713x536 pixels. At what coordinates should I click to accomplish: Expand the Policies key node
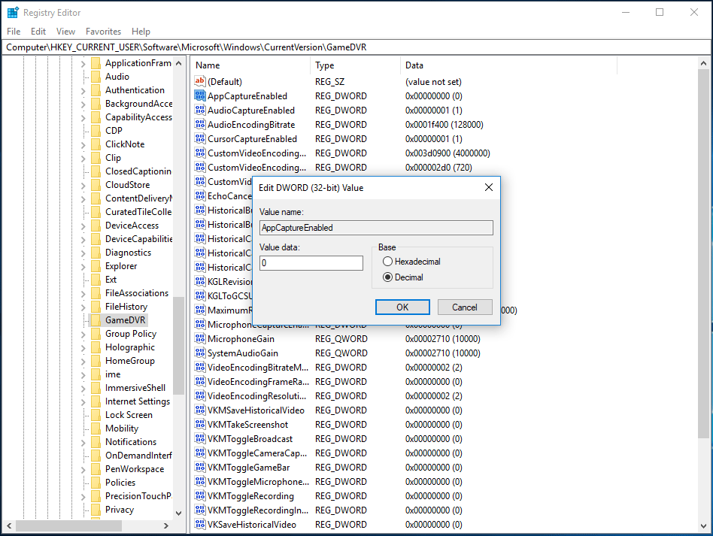83,483
